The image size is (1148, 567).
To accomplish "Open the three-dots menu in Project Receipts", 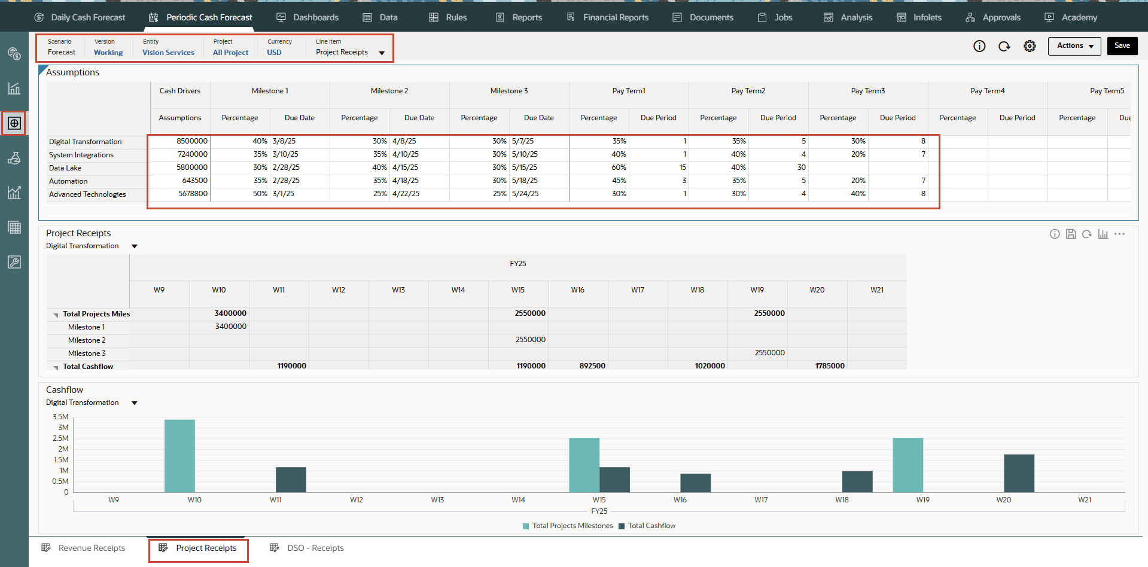I will pos(1119,234).
